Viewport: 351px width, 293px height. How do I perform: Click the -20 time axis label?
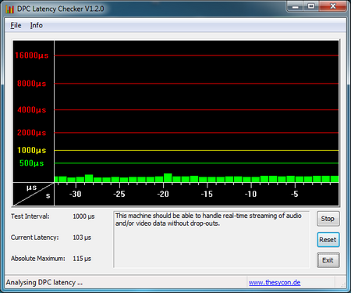[163, 194]
